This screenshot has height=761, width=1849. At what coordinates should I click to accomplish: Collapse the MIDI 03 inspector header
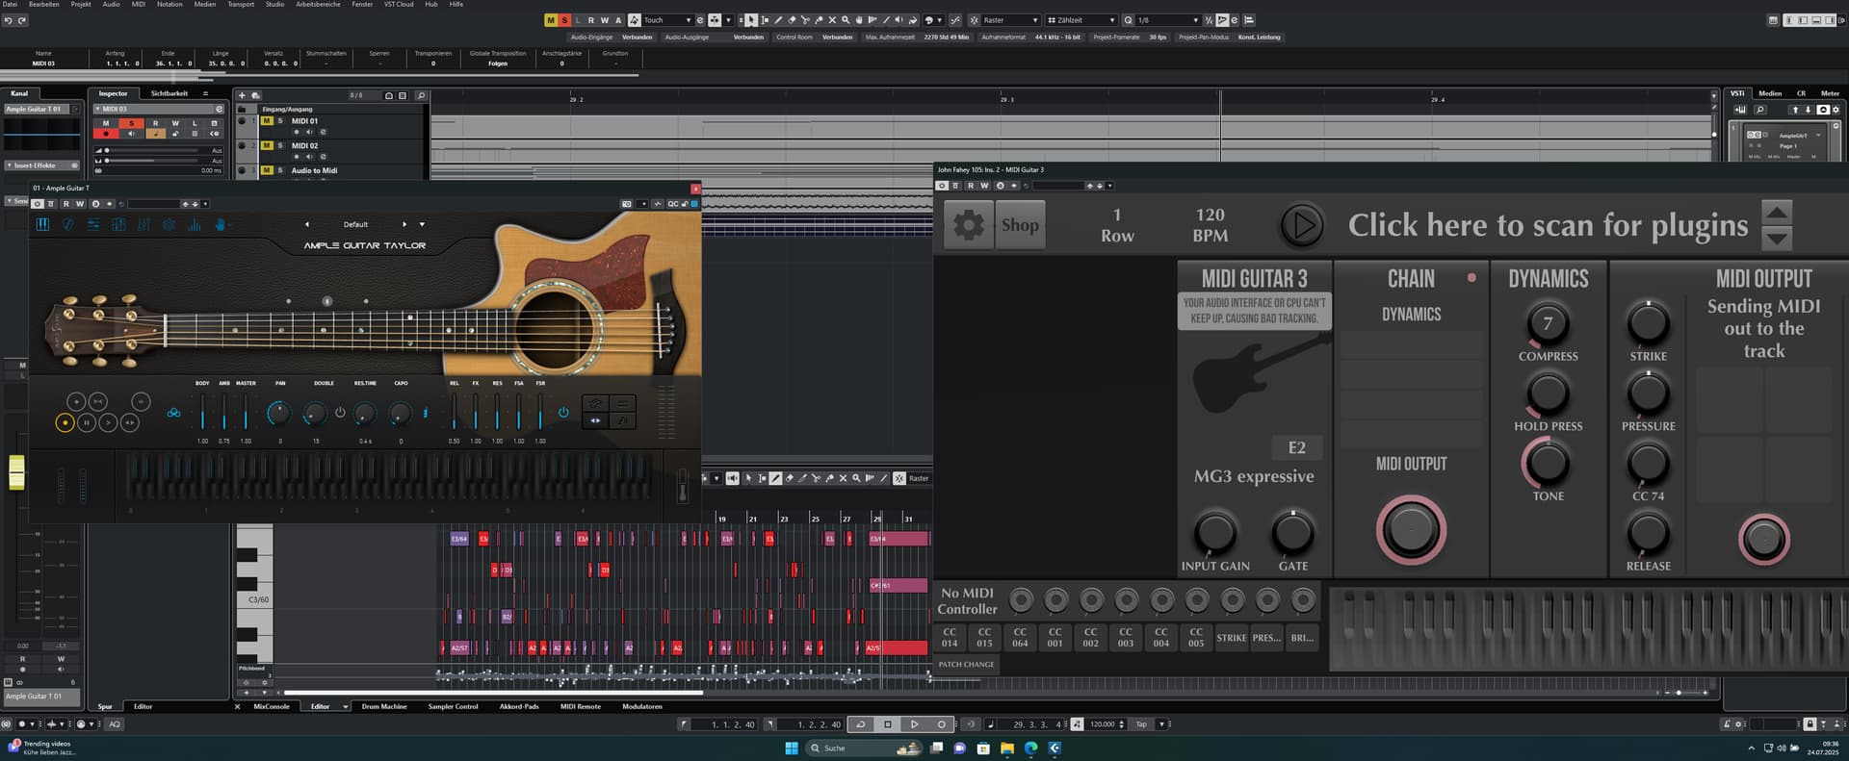pos(97,109)
